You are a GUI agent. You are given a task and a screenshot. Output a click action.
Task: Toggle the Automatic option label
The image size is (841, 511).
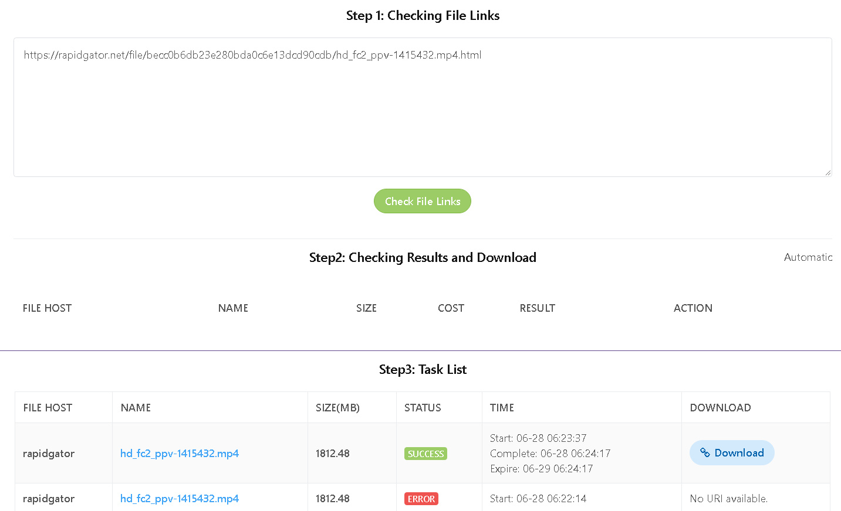coord(808,257)
